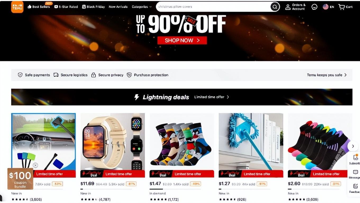
Task: Open the Best Sellers menu item
Action: coord(39,7)
